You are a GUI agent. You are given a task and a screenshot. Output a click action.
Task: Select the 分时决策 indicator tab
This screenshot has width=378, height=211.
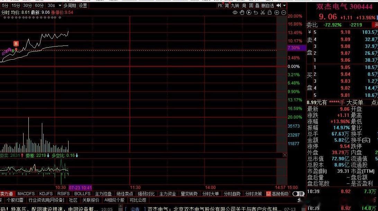[253, 194]
